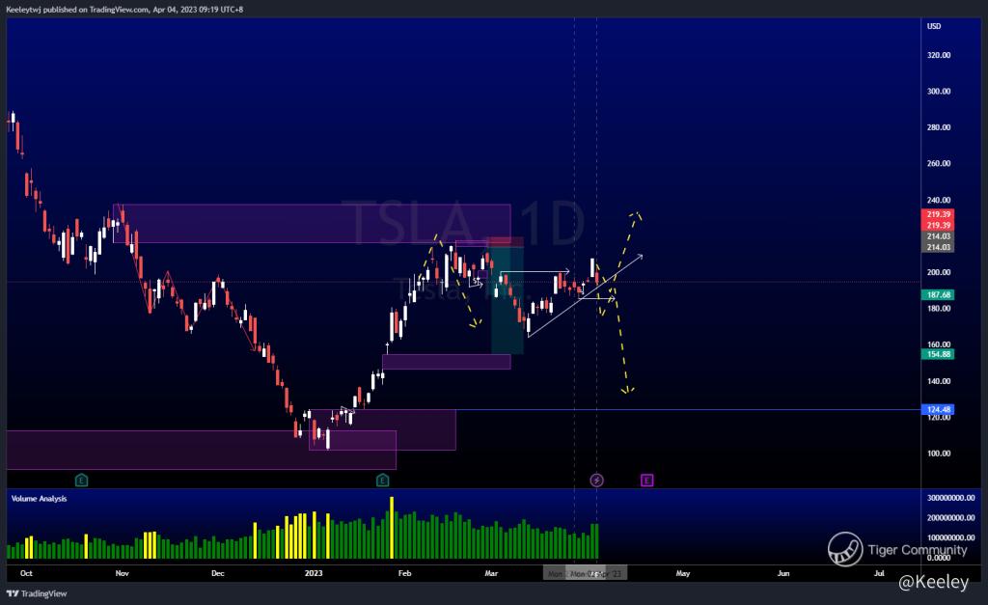
Task: Click the 200000000.00 volume axis value
Action: click(x=950, y=518)
